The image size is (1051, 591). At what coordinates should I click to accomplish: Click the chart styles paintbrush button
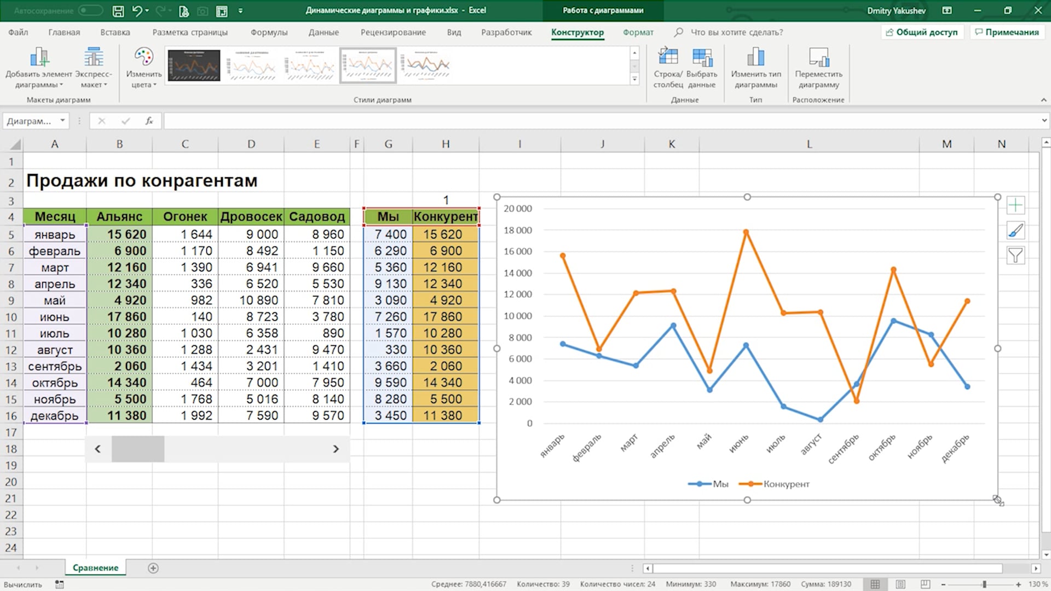click(1015, 231)
